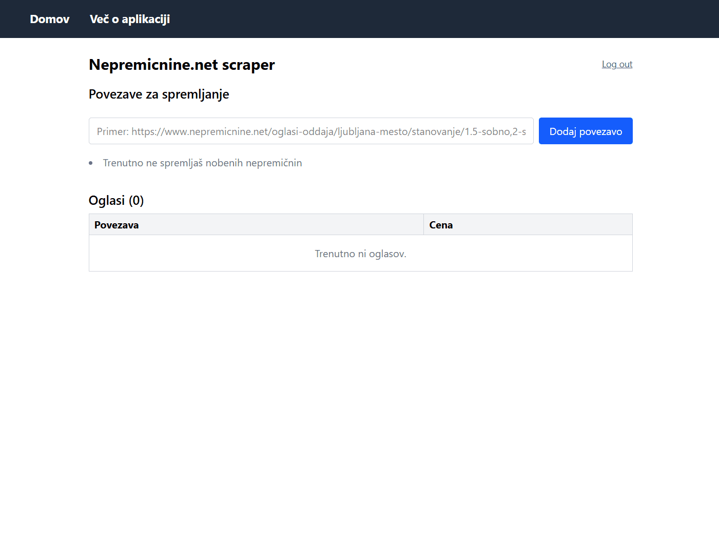The image size is (719, 539).
Task: Open the Več o aplikaciji page
Action: 129,19
